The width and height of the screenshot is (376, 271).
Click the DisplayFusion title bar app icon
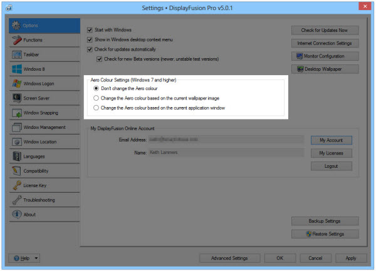click(x=9, y=8)
